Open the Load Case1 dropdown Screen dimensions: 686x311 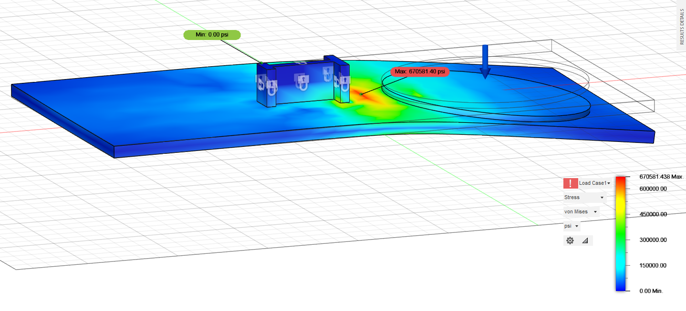592,182
